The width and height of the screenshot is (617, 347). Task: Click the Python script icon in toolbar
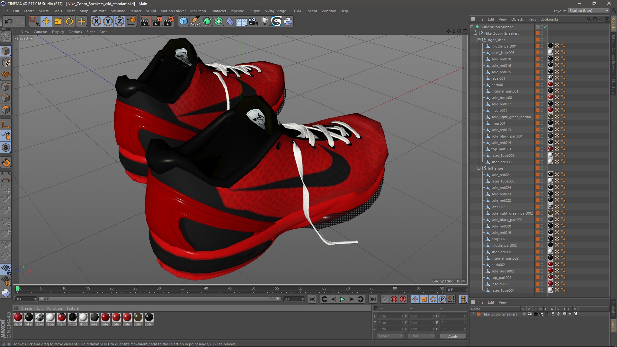(x=288, y=22)
